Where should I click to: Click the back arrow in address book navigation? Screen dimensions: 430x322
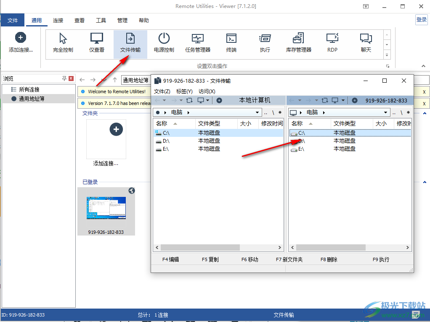[82, 80]
